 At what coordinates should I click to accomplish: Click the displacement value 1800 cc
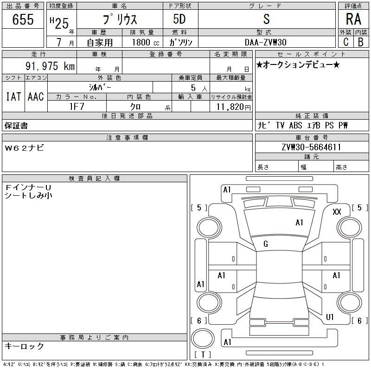point(146,42)
